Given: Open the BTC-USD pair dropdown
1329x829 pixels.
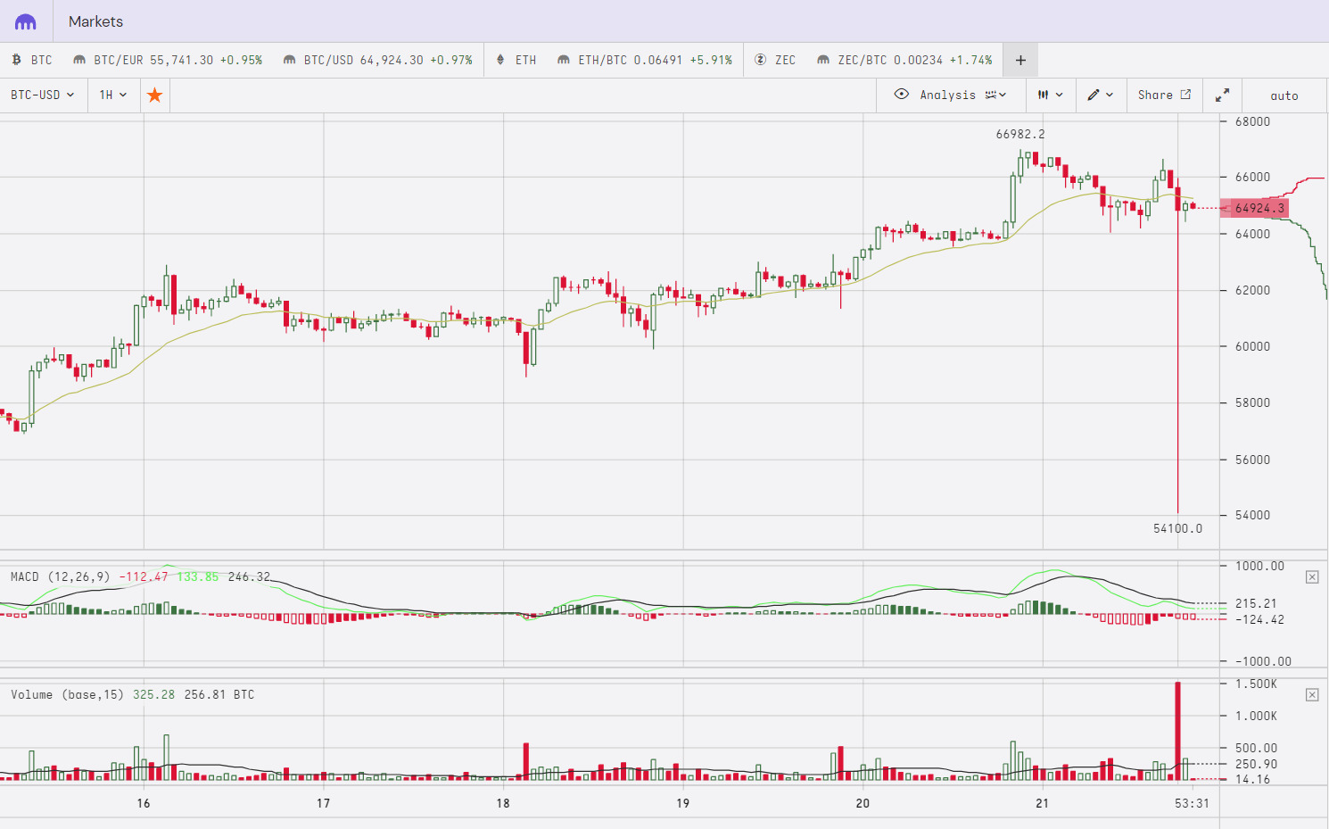Looking at the screenshot, I should click(x=43, y=95).
